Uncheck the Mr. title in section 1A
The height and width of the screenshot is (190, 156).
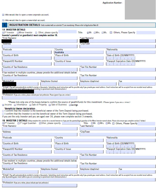click(x=88, y=33)
